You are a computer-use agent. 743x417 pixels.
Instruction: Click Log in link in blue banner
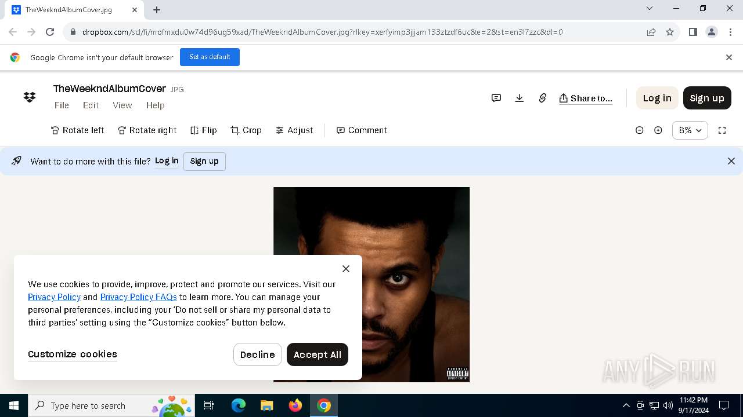(x=167, y=161)
